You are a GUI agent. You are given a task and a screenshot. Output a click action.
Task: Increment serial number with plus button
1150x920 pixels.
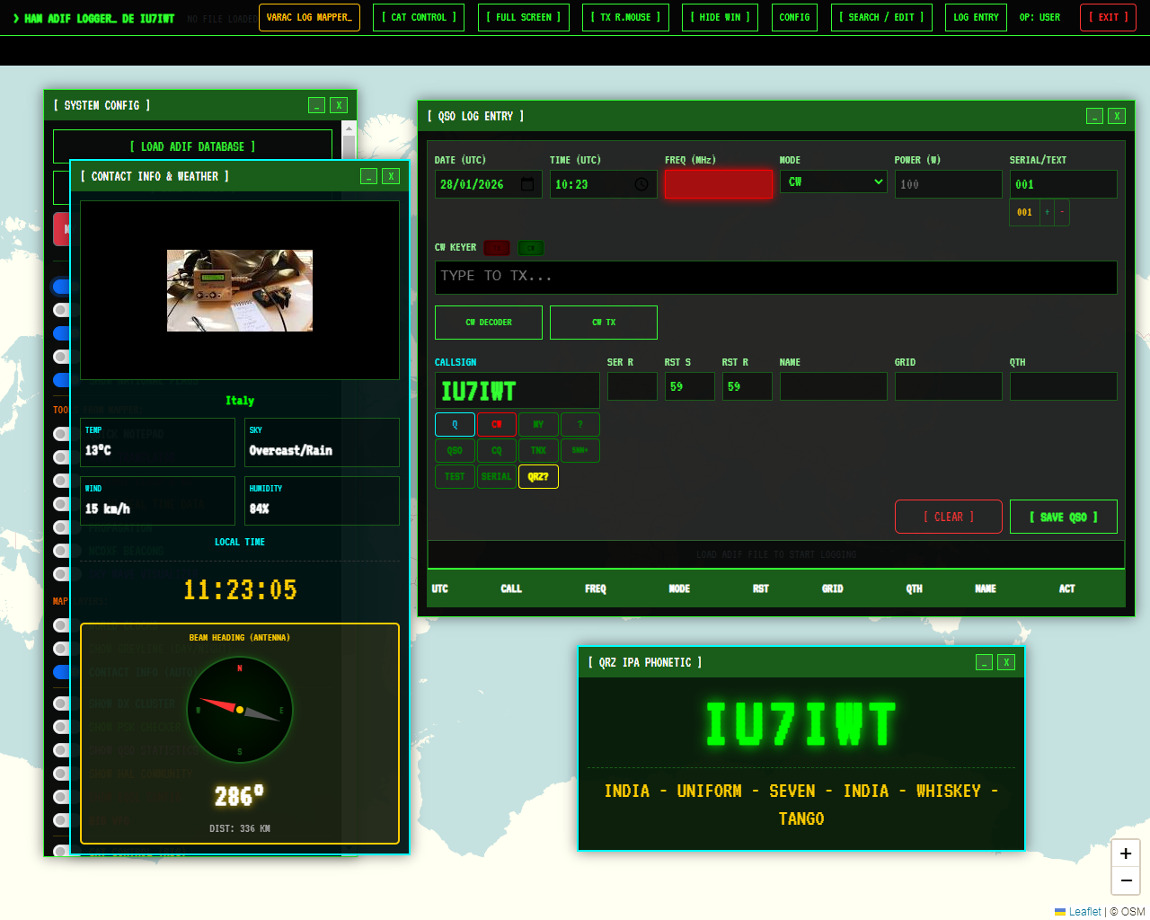[1047, 212]
